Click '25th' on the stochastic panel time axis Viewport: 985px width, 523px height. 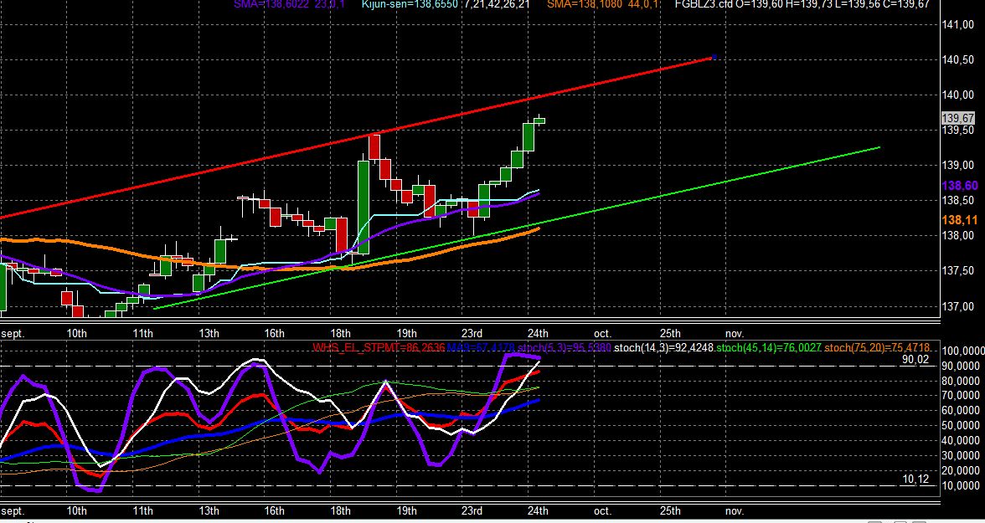pyautogui.click(x=670, y=510)
